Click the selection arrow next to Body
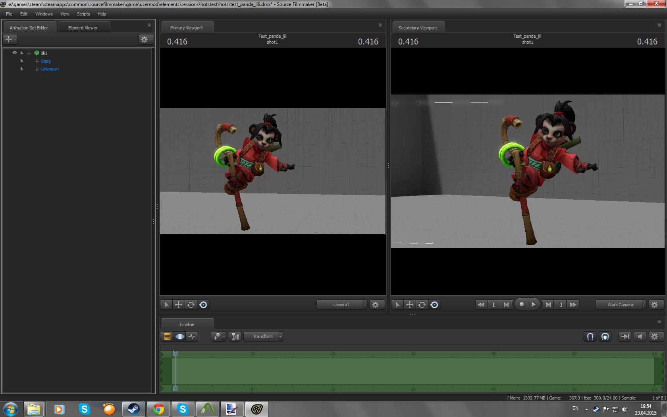Viewport: 667px width, 417px height. [x=22, y=61]
